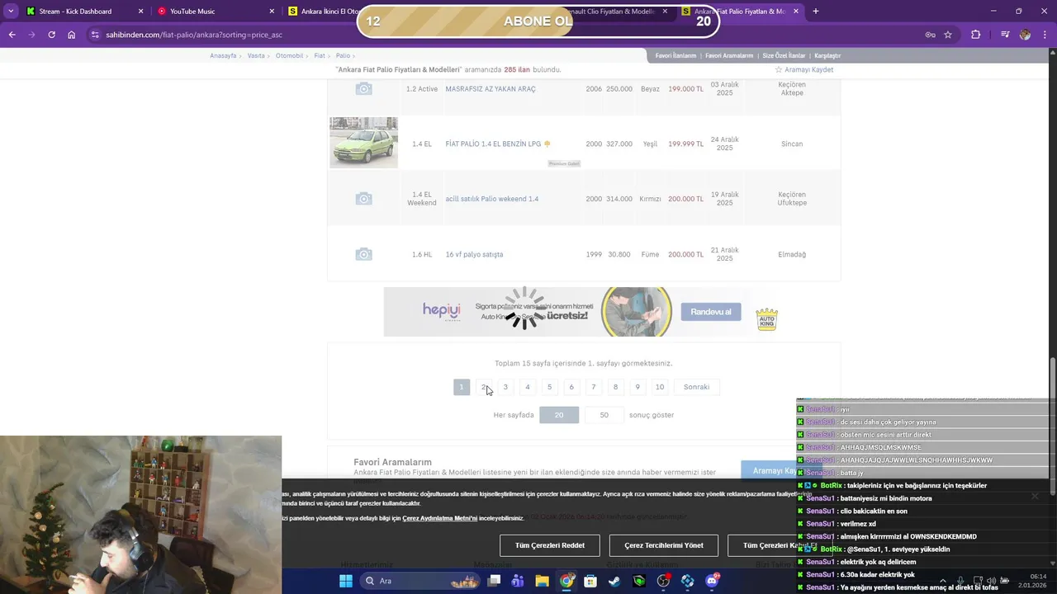1057x594 pixels.
Task: Save search with Aramayı Kaydet star
Action: point(804,69)
